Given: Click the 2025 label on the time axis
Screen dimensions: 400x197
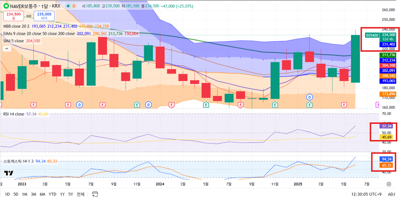Looking at the screenshot, I should coord(298,184).
